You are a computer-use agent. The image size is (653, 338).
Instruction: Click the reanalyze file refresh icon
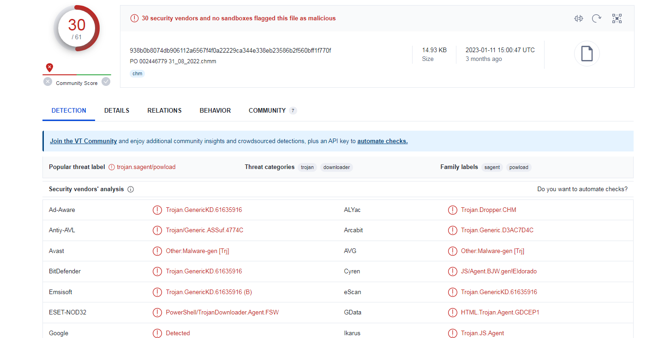[597, 18]
